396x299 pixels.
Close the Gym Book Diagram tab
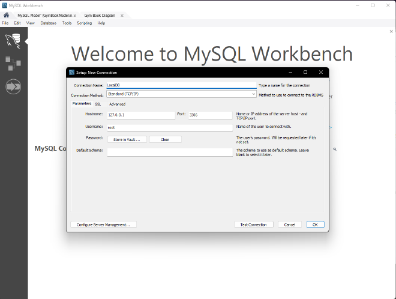pos(122,16)
